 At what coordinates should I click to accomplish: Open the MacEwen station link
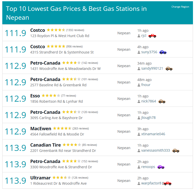click(x=41, y=129)
